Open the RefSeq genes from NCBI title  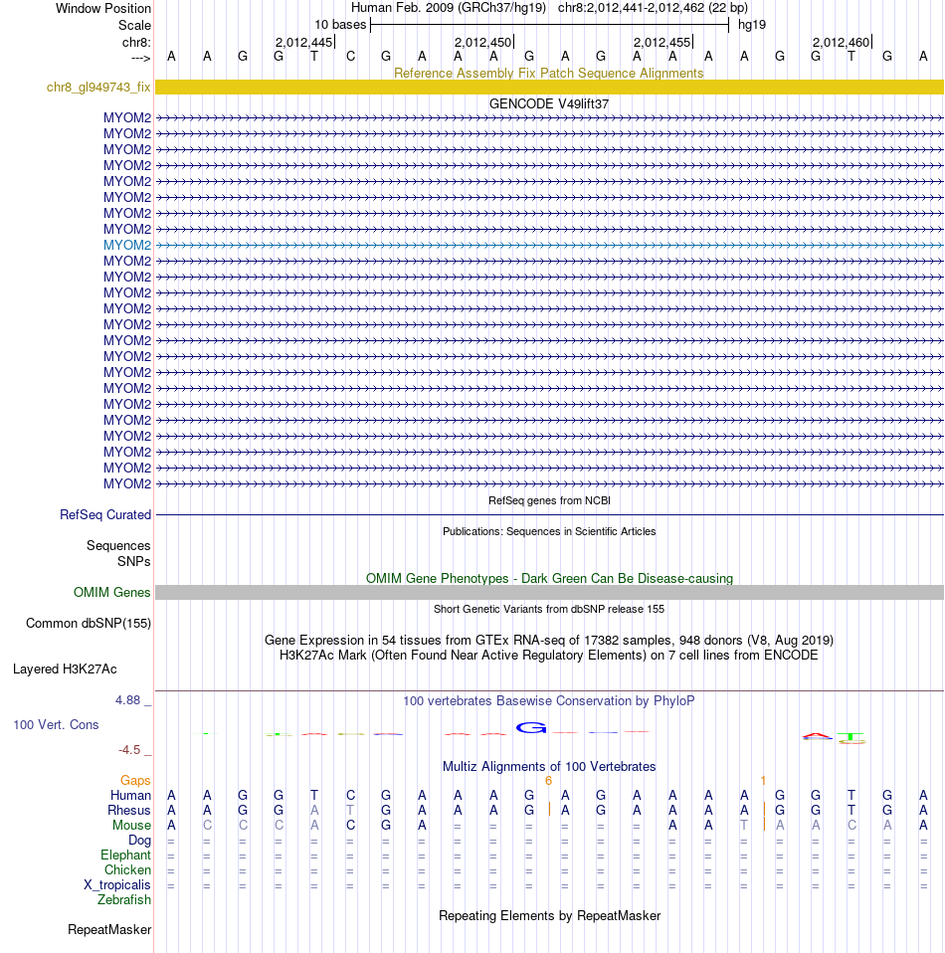coord(549,500)
